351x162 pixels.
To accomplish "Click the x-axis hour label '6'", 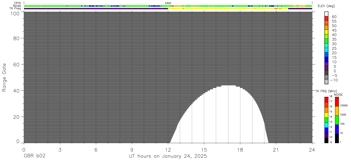I will (x=96, y=150).
